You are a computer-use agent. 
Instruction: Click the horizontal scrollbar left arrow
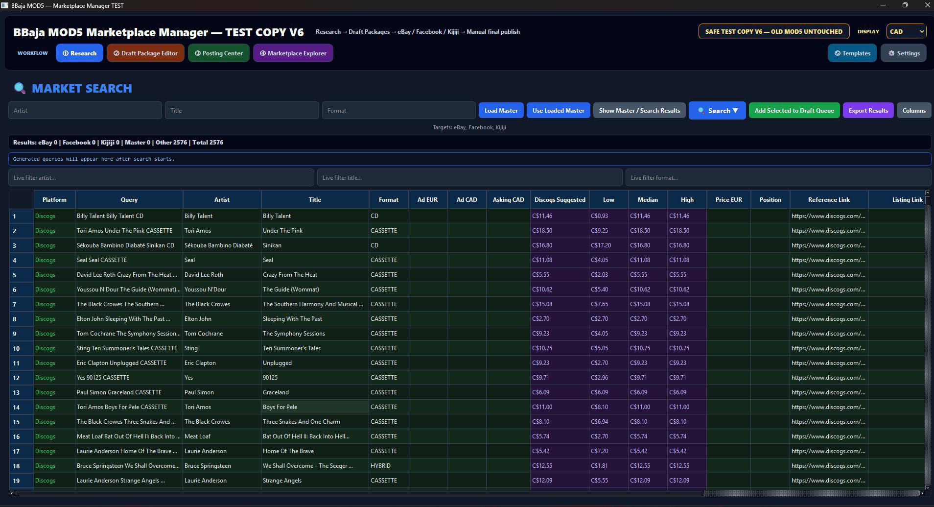(12, 493)
